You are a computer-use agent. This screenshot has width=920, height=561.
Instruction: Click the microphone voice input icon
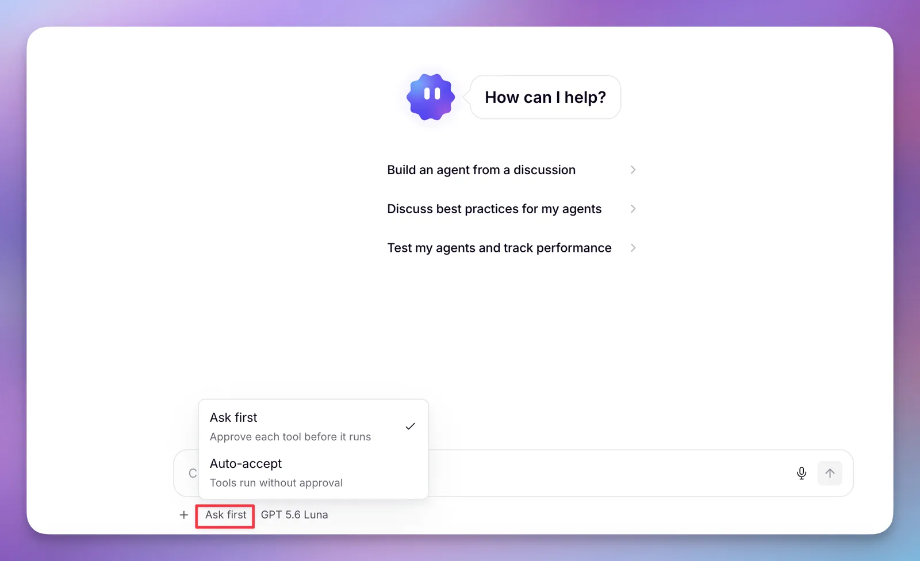tap(802, 473)
